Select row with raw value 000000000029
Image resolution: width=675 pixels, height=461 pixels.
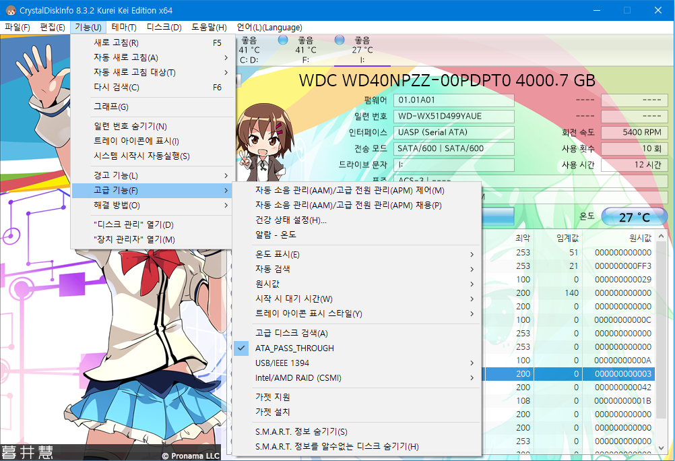point(569,280)
